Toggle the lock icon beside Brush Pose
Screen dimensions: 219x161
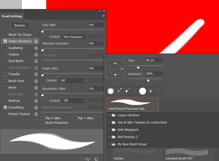click(36, 81)
